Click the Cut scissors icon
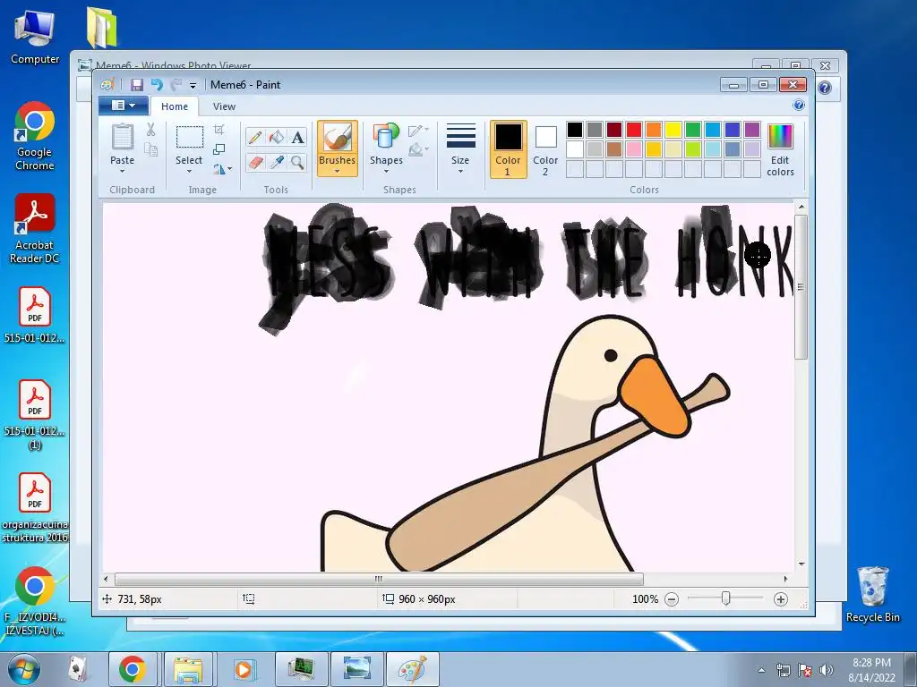Screen dimensions: 917x687 [150, 130]
